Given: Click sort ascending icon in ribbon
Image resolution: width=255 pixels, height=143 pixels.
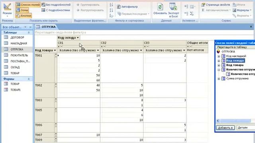Looking at the screenshot, I should click(x=111, y=5).
